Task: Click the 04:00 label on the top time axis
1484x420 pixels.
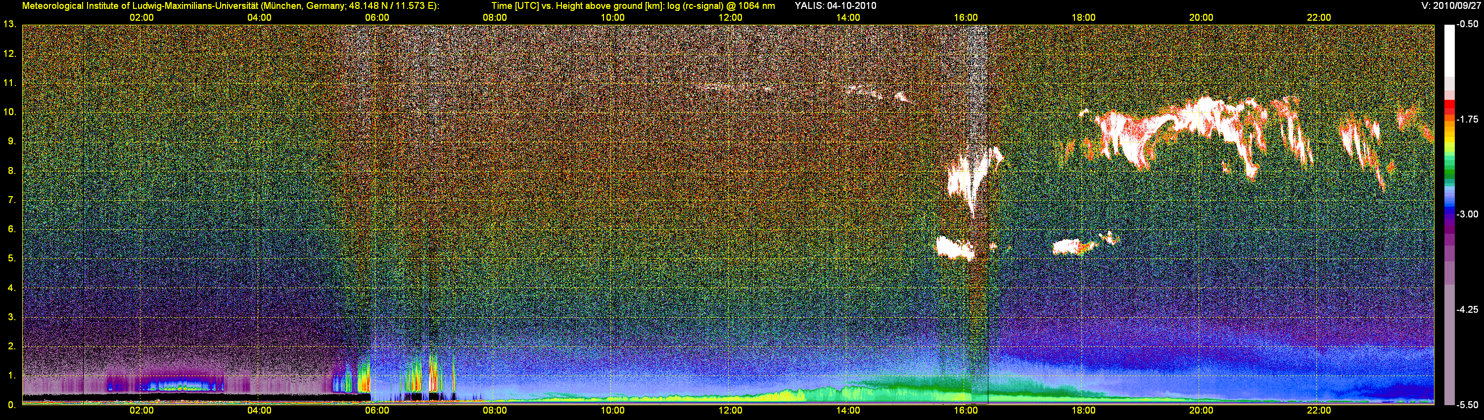Action: (259, 18)
